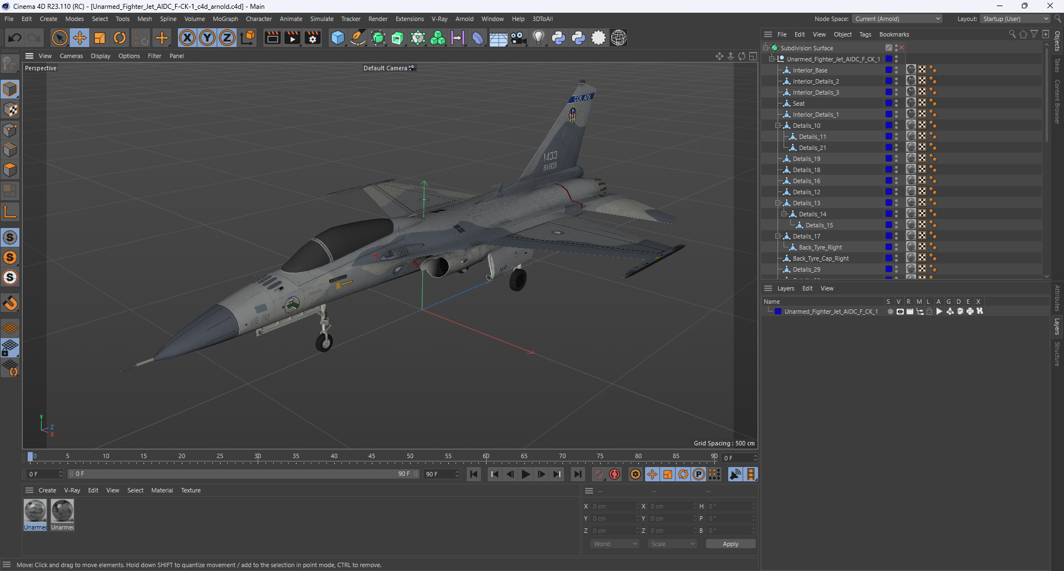
Task: Collapse the Details_10 tree node
Action: [778, 126]
